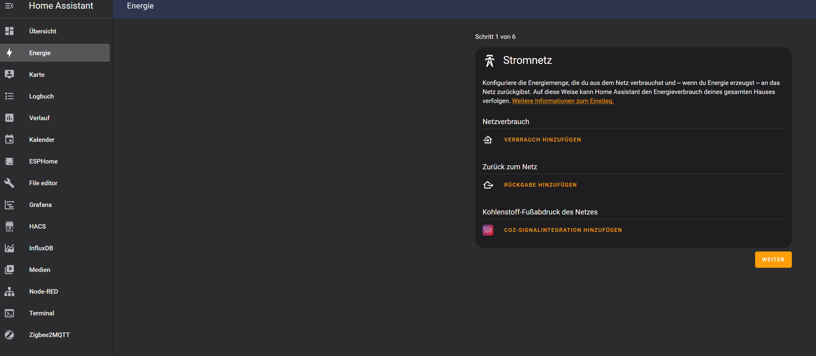Screen dimensions: 816x356
Task: Click VERBRAUCH HINZUFÜGEN button
Action: pos(542,139)
